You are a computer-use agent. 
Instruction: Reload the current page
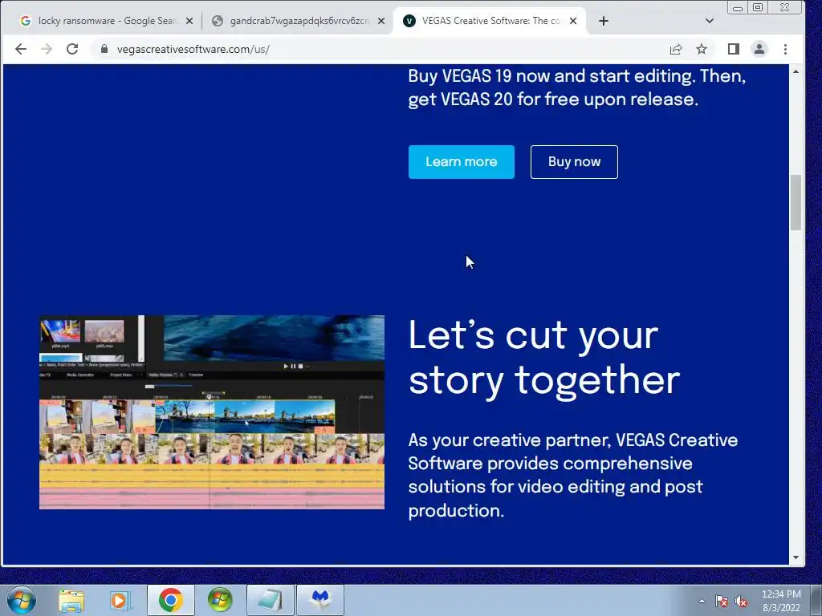[72, 49]
